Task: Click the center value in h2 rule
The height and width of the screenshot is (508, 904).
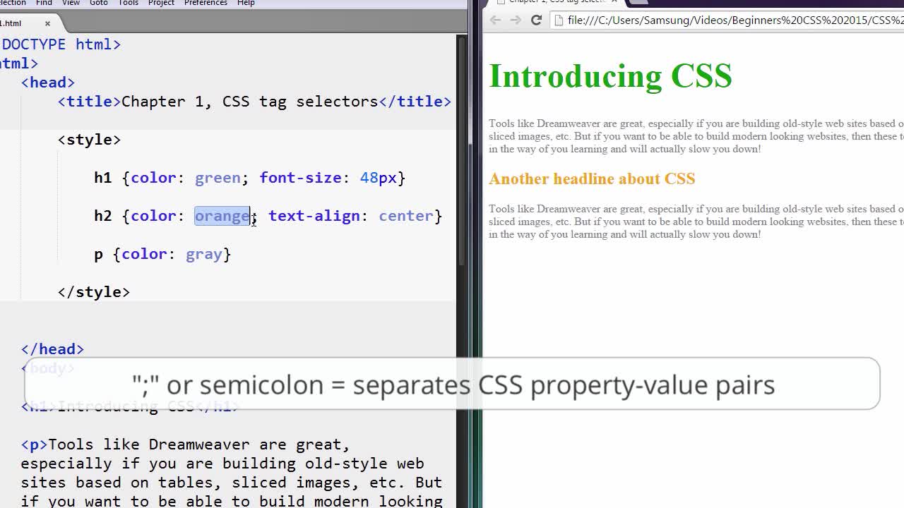Action: (406, 216)
